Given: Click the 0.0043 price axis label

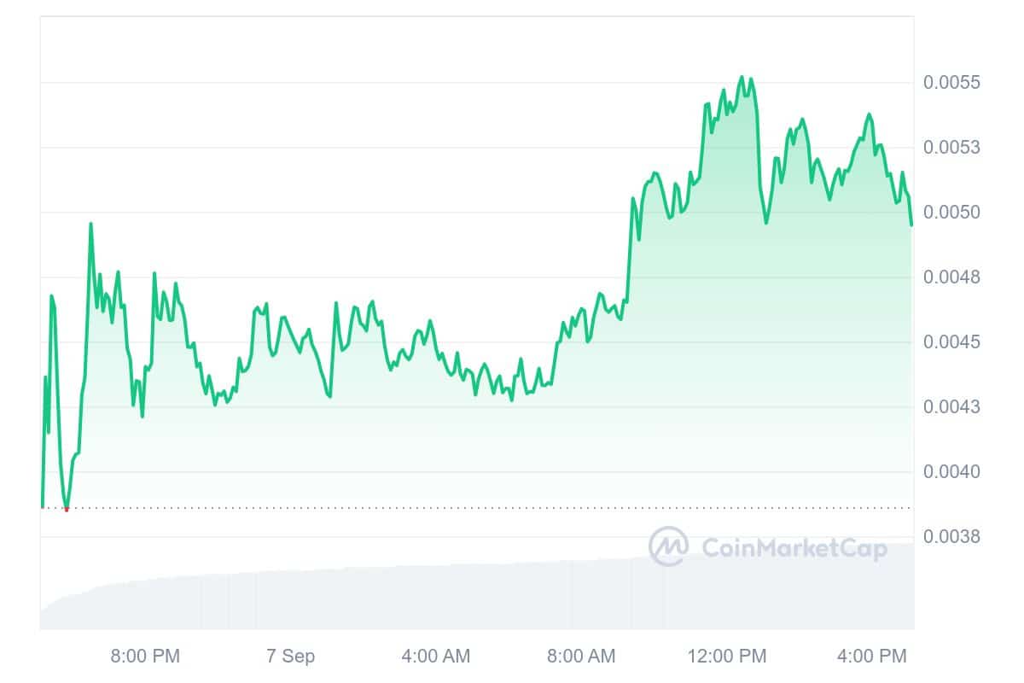Looking at the screenshot, I should coord(951,407).
